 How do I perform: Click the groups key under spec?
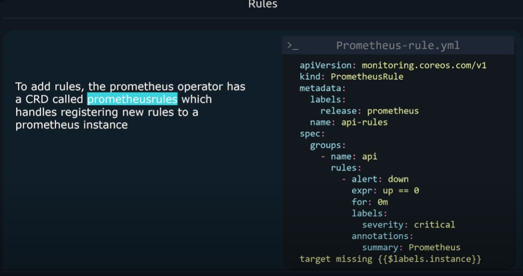326,145
